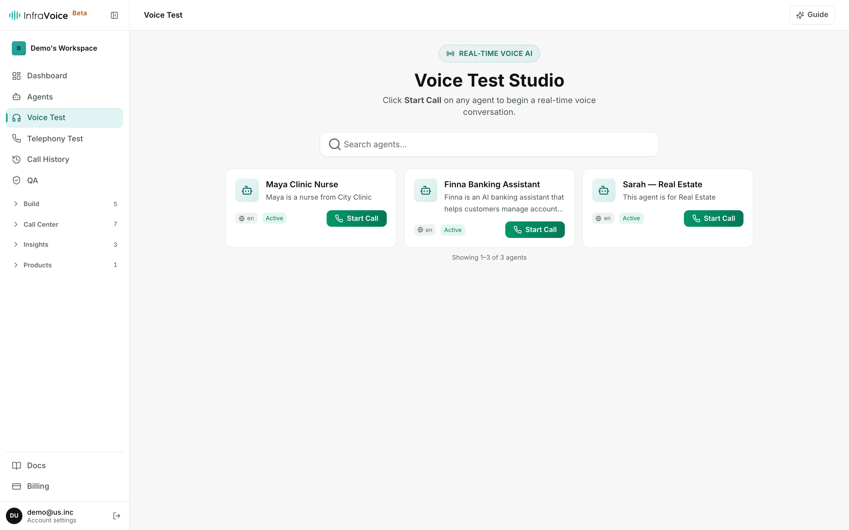The height and width of the screenshot is (530, 849).
Task: Click Finna Banking Assistant robot icon
Action: [x=426, y=190]
